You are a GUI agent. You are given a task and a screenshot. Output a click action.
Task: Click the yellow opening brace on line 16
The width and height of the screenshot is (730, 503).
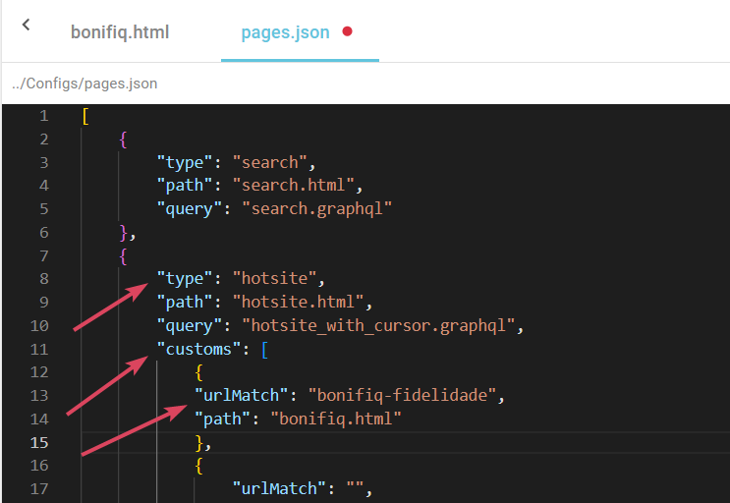tap(198, 466)
